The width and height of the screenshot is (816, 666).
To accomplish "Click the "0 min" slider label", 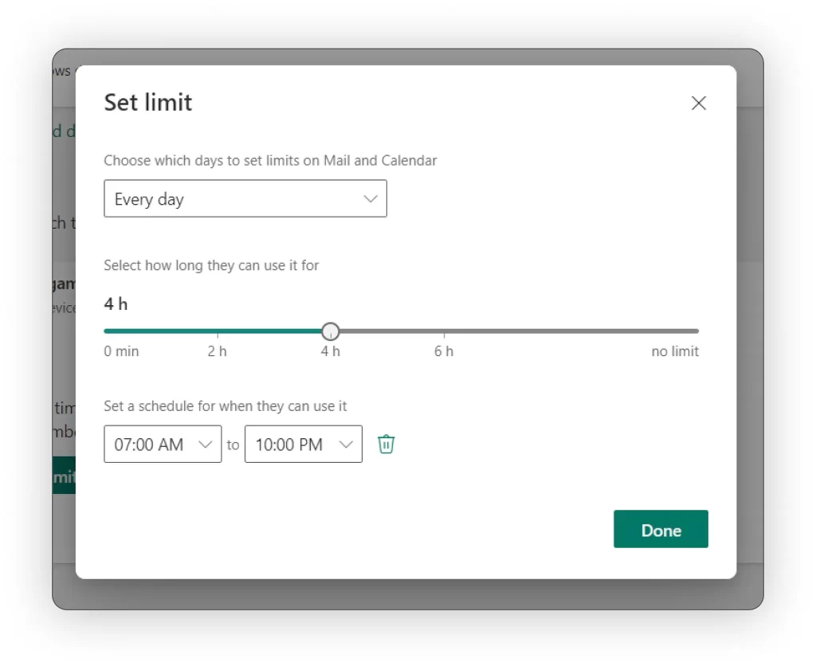I will tap(121, 351).
